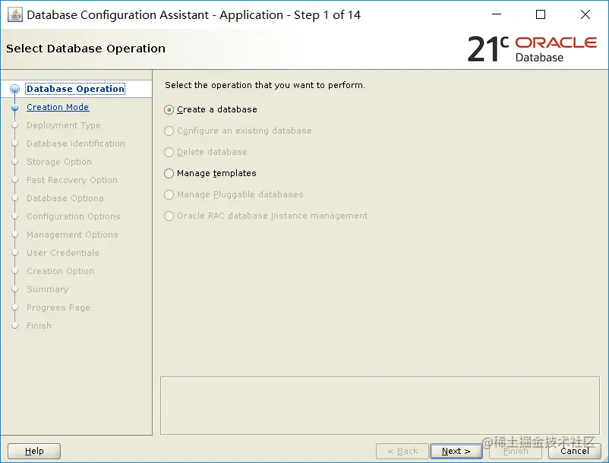Viewport: 609px width, 463px height.
Task: Click the Database Identification step
Action: coord(76,143)
